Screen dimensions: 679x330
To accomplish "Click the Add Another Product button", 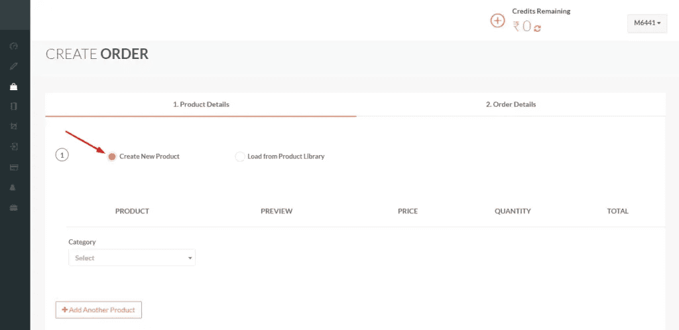I will coord(99,309).
